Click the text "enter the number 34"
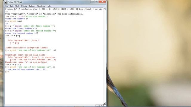 pos(17,19)
